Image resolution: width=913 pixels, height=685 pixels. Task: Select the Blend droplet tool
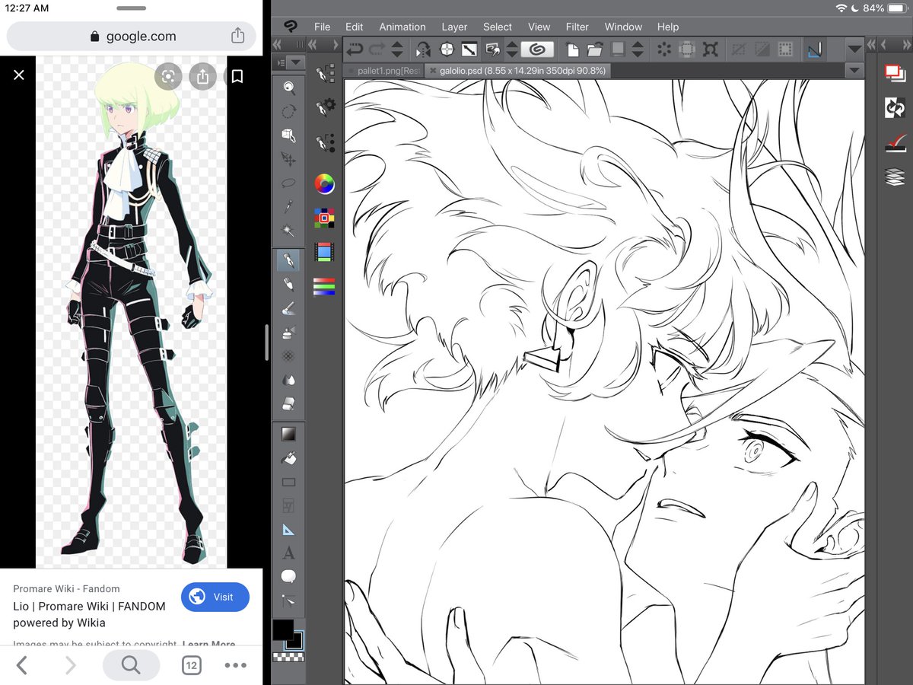pyautogui.click(x=288, y=379)
